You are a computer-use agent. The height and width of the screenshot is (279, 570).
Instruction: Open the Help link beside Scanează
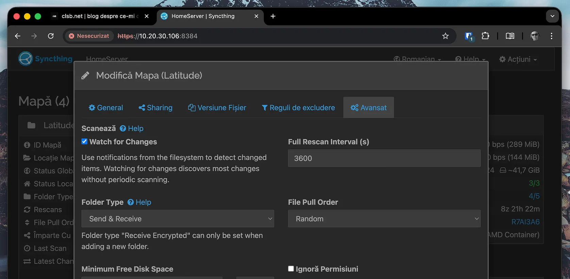point(132,129)
